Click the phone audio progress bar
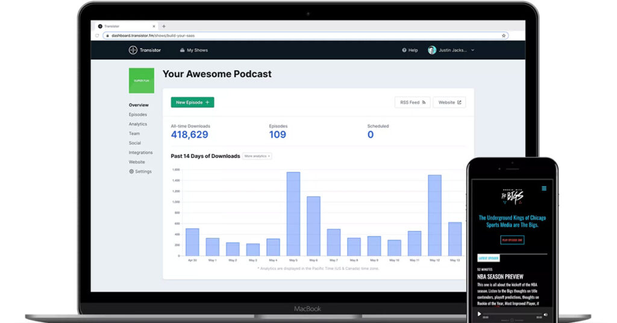Image resolution: width=617 pixels, height=323 pixels. point(511,314)
